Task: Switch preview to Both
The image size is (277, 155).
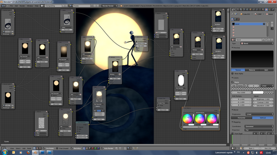Action: click(266, 70)
